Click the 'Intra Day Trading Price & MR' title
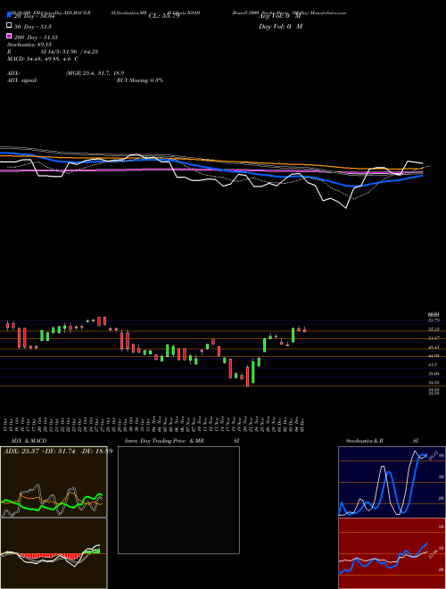The width and height of the screenshot is (446, 589). pyautogui.click(x=164, y=441)
